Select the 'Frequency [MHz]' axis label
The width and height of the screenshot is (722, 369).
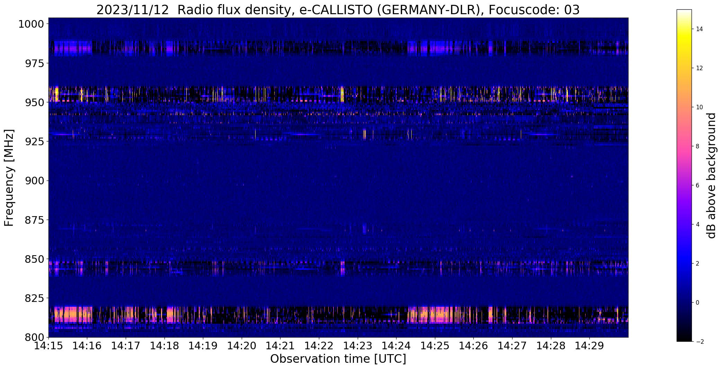(x=9, y=177)
